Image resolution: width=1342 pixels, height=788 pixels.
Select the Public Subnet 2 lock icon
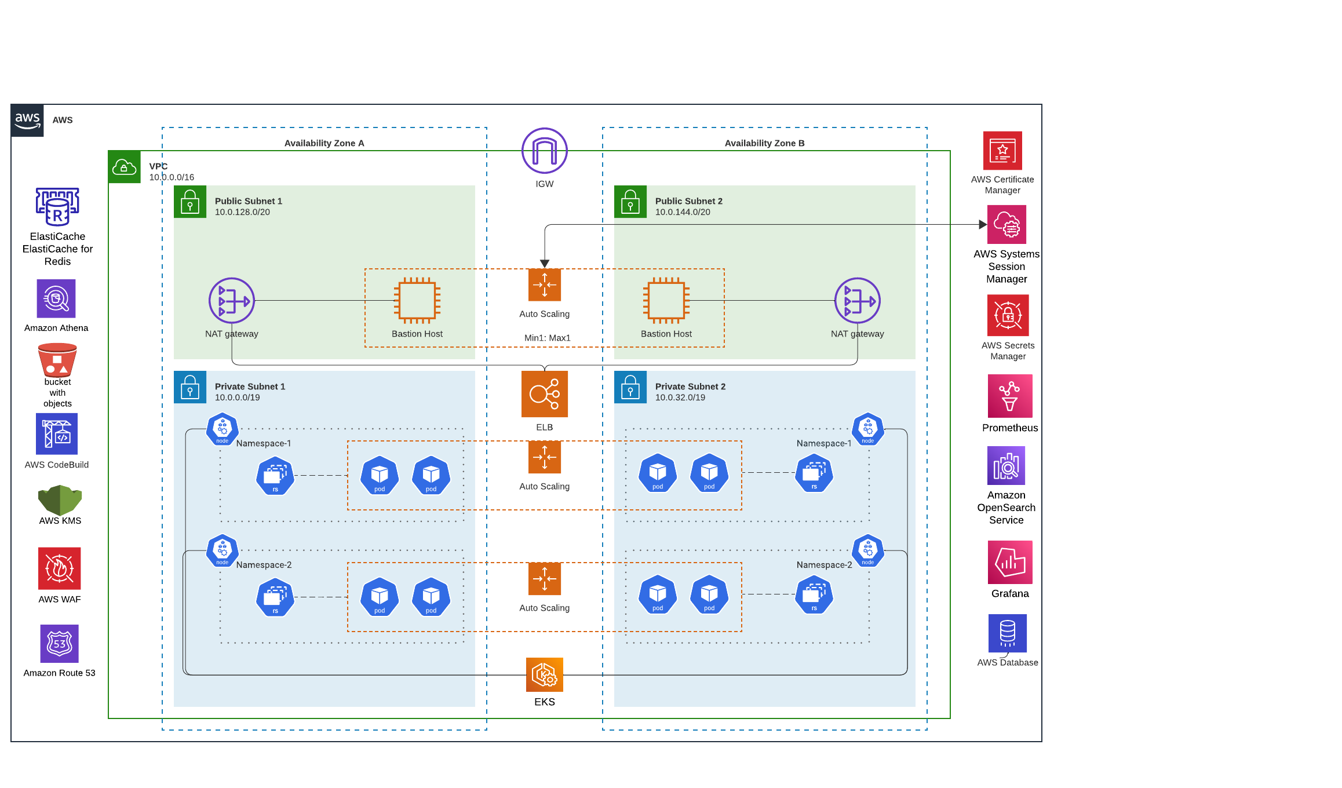(x=630, y=202)
